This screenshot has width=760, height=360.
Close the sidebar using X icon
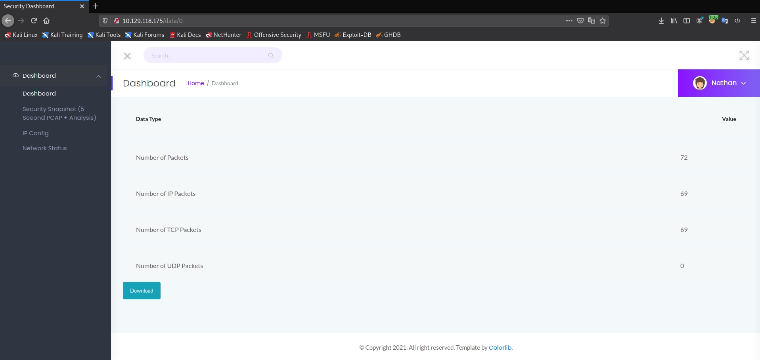pos(127,56)
